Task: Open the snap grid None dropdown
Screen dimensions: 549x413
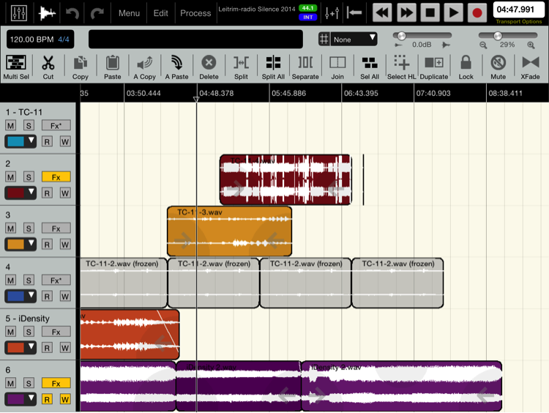Action: [x=348, y=39]
